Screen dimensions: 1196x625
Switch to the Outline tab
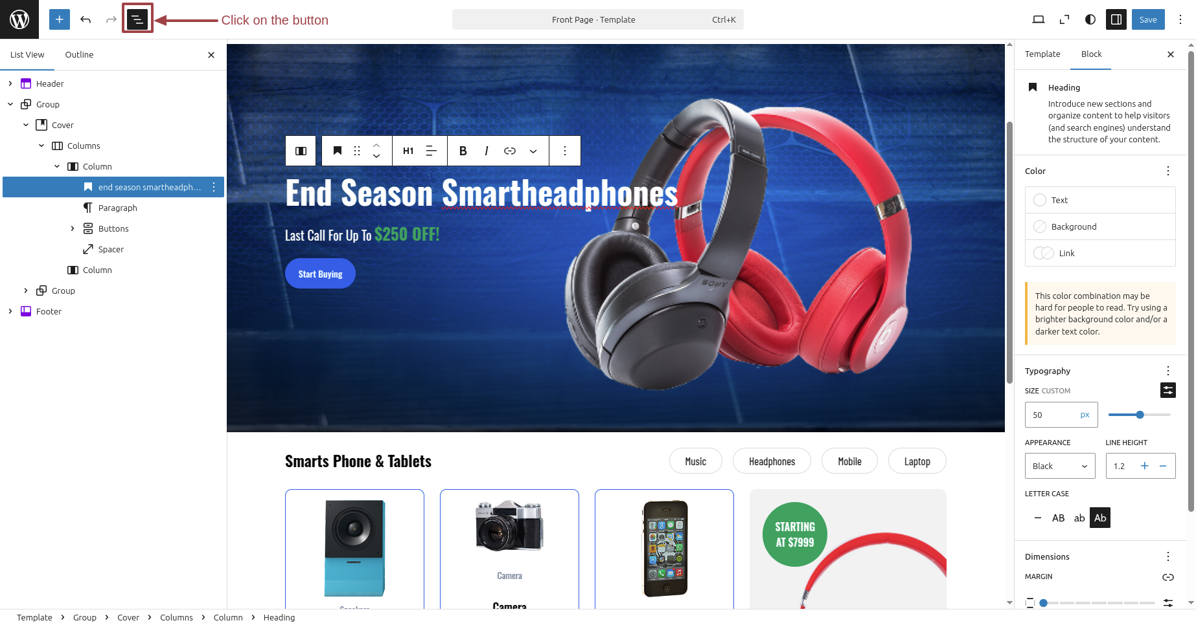[x=79, y=55]
